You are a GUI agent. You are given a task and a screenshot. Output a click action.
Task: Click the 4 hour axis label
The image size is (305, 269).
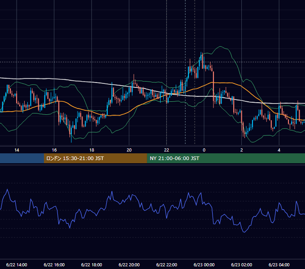point(279,150)
